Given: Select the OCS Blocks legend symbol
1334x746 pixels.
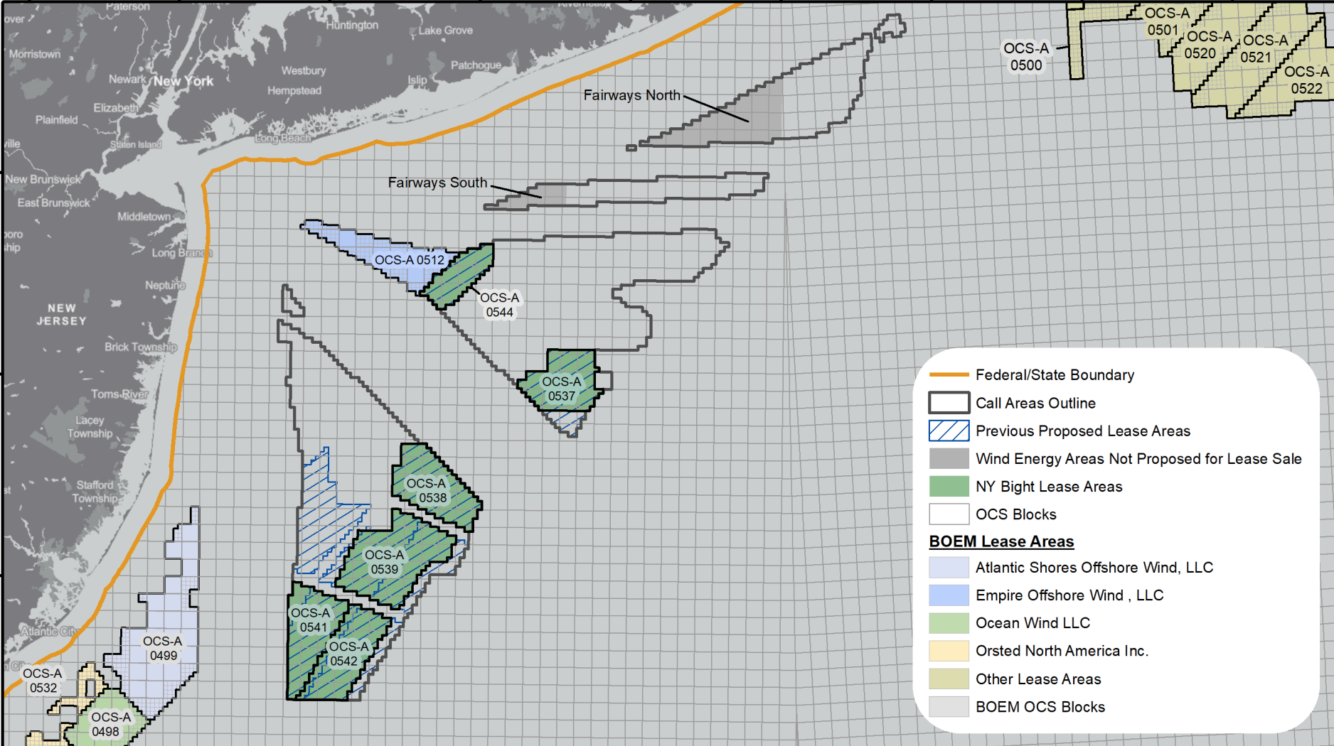Looking at the screenshot, I should [x=948, y=514].
